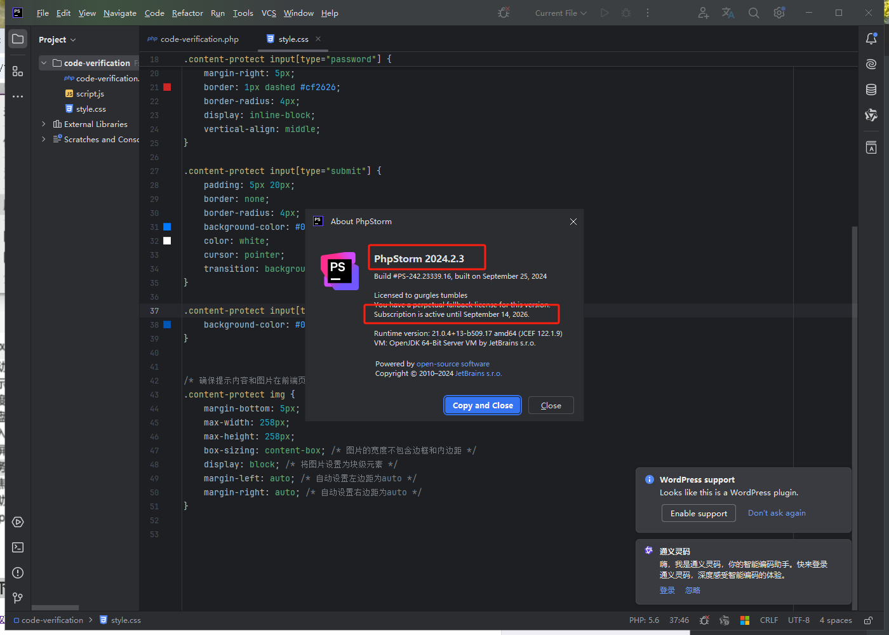Open the Project view dropdown
Image resolution: width=889 pixels, height=635 pixels.
tap(57, 39)
